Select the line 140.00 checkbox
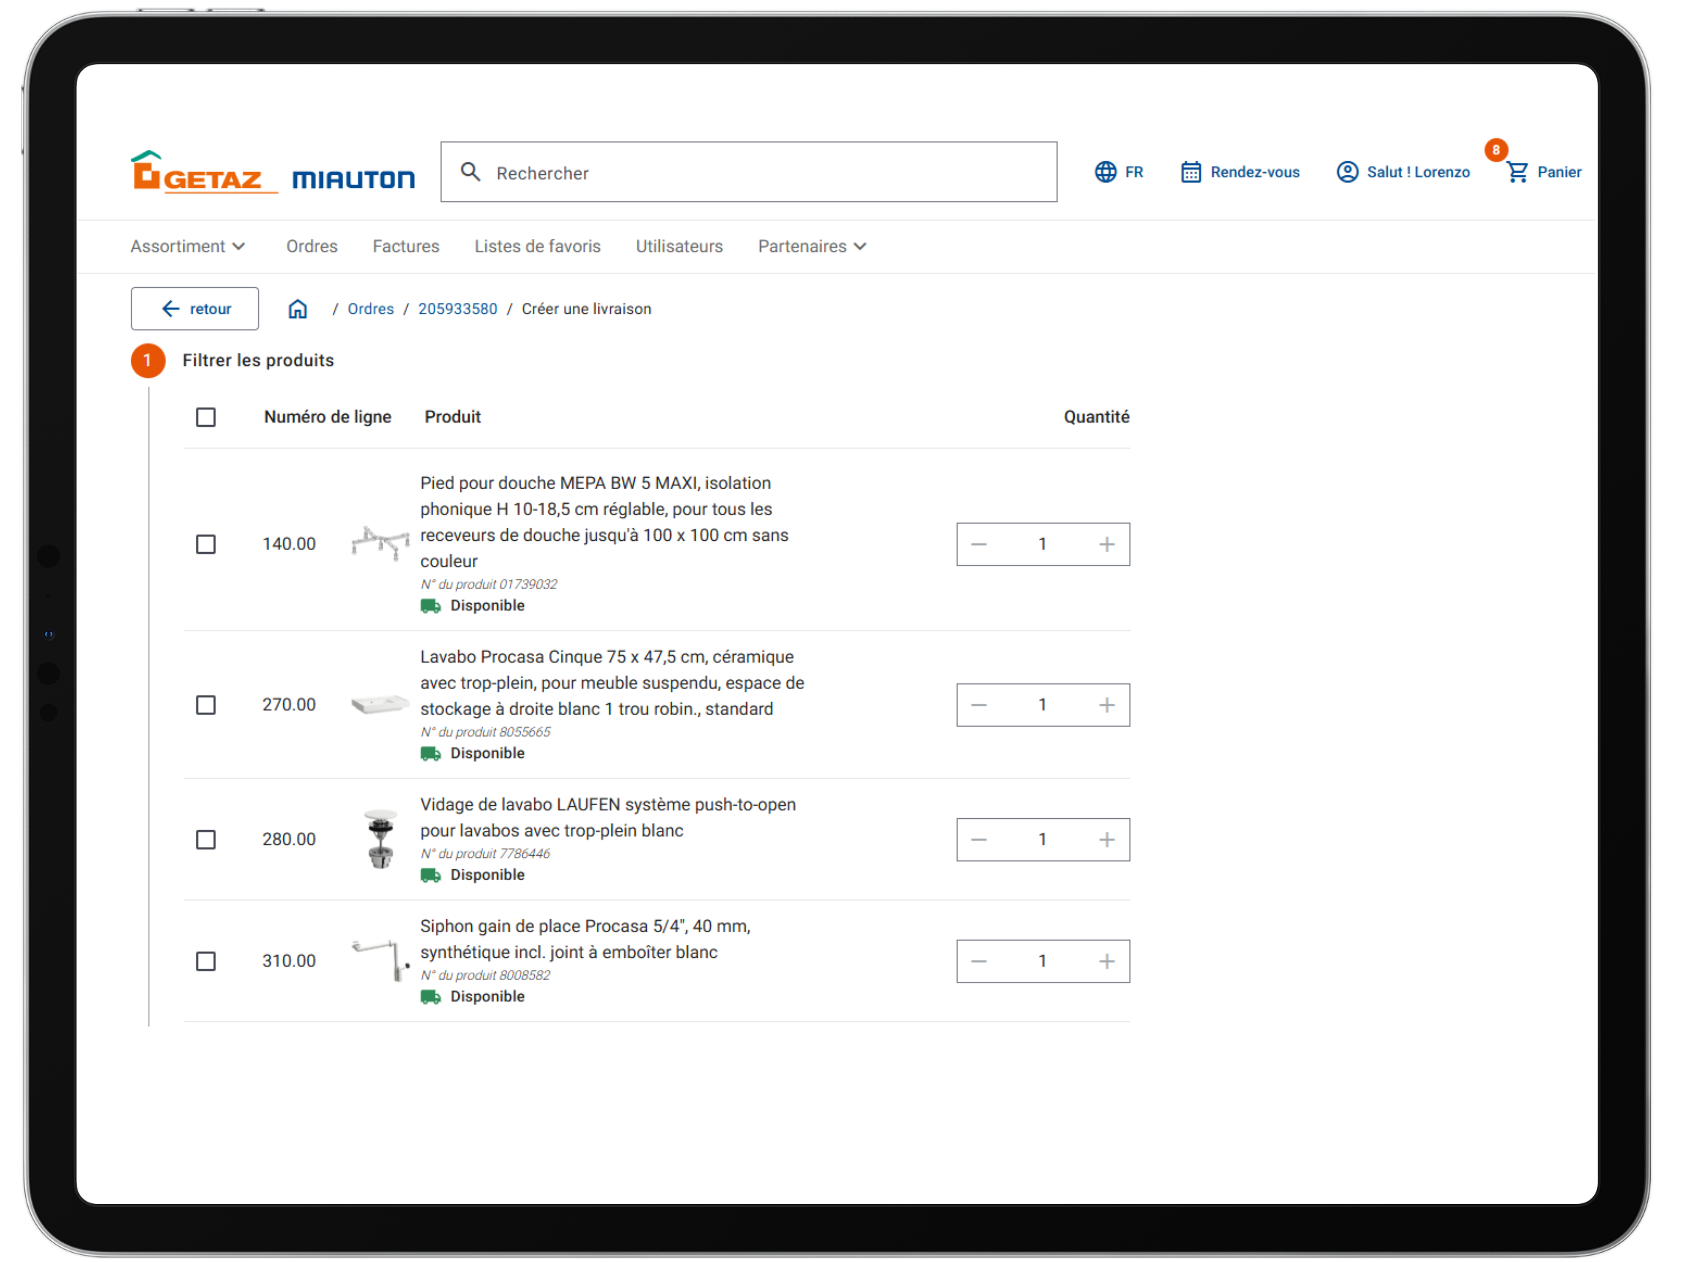 coord(206,545)
